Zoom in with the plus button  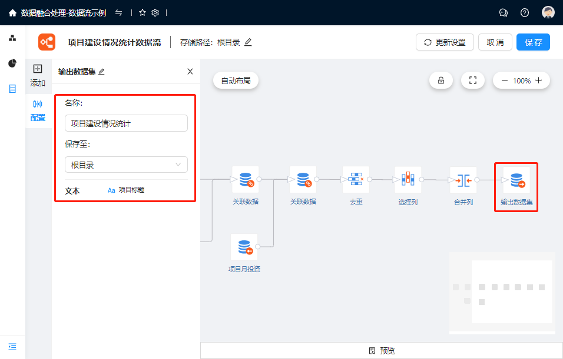pos(539,80)
